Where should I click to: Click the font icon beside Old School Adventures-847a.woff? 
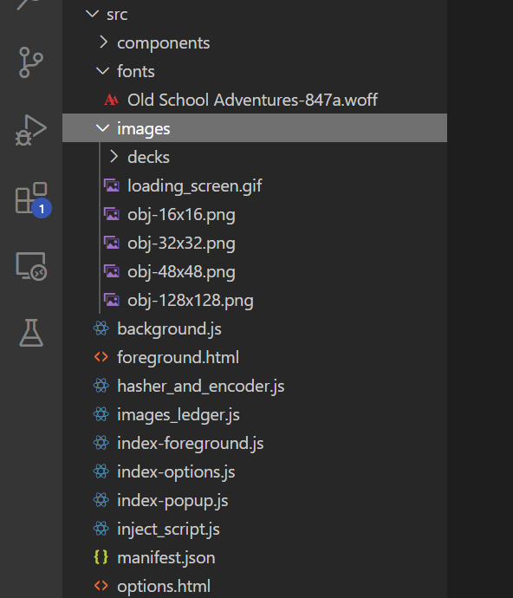(111, 100)
